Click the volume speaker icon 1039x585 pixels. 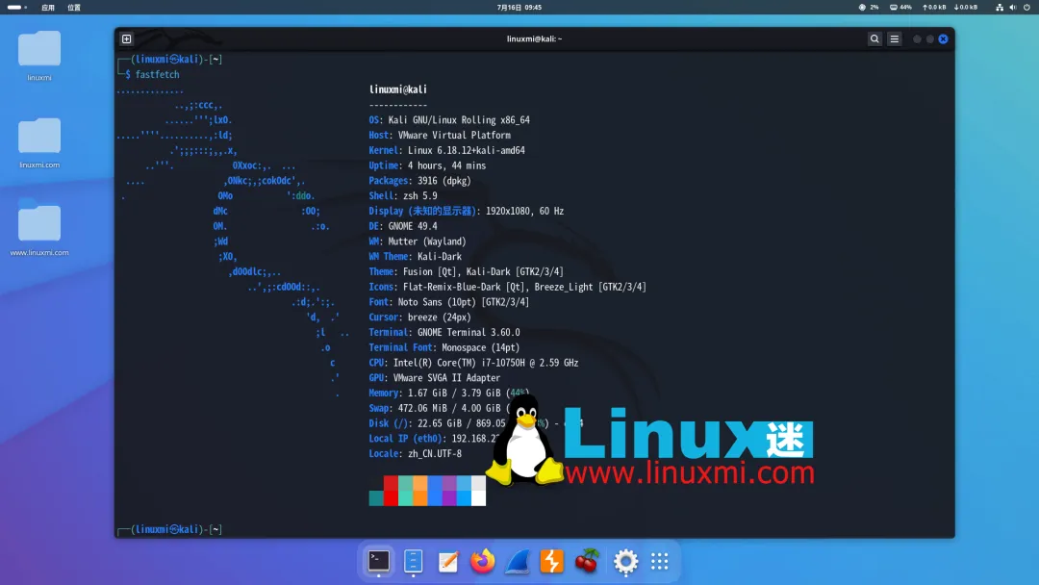pyautogui.click(x=1012, y=8)
